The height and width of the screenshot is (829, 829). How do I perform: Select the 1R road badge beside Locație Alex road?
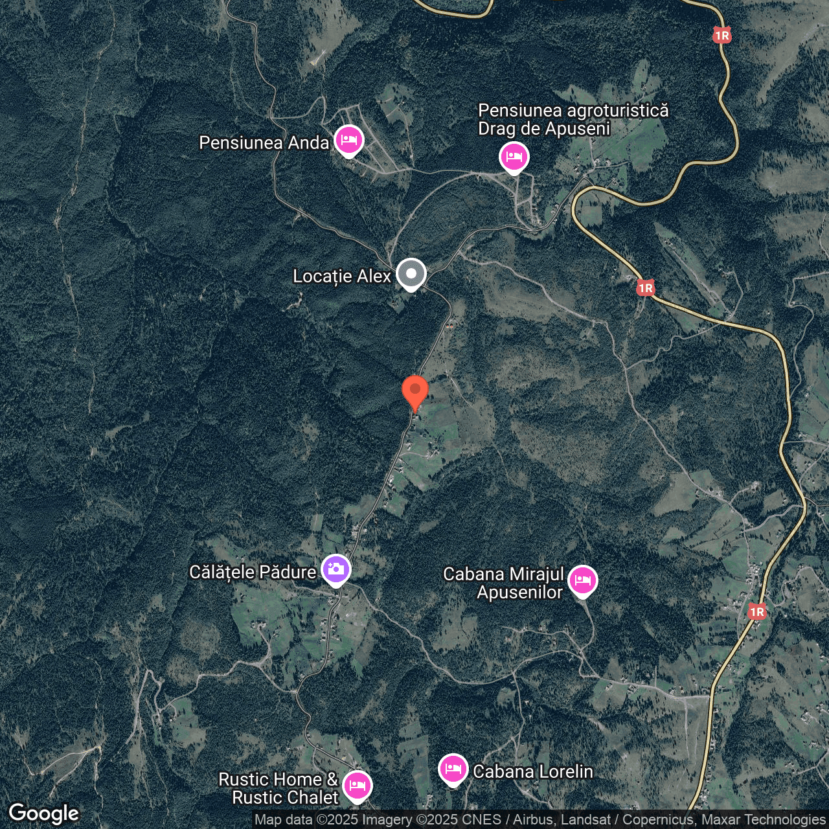(646, 288)
